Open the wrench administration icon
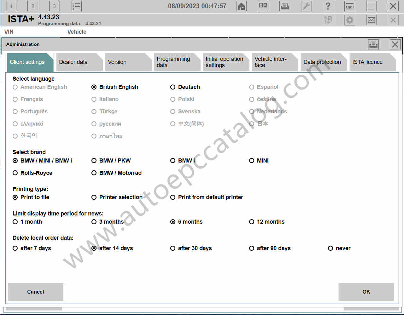Image resolution: width=404 pixels, height=315 pixels. [x=306, y=6]
